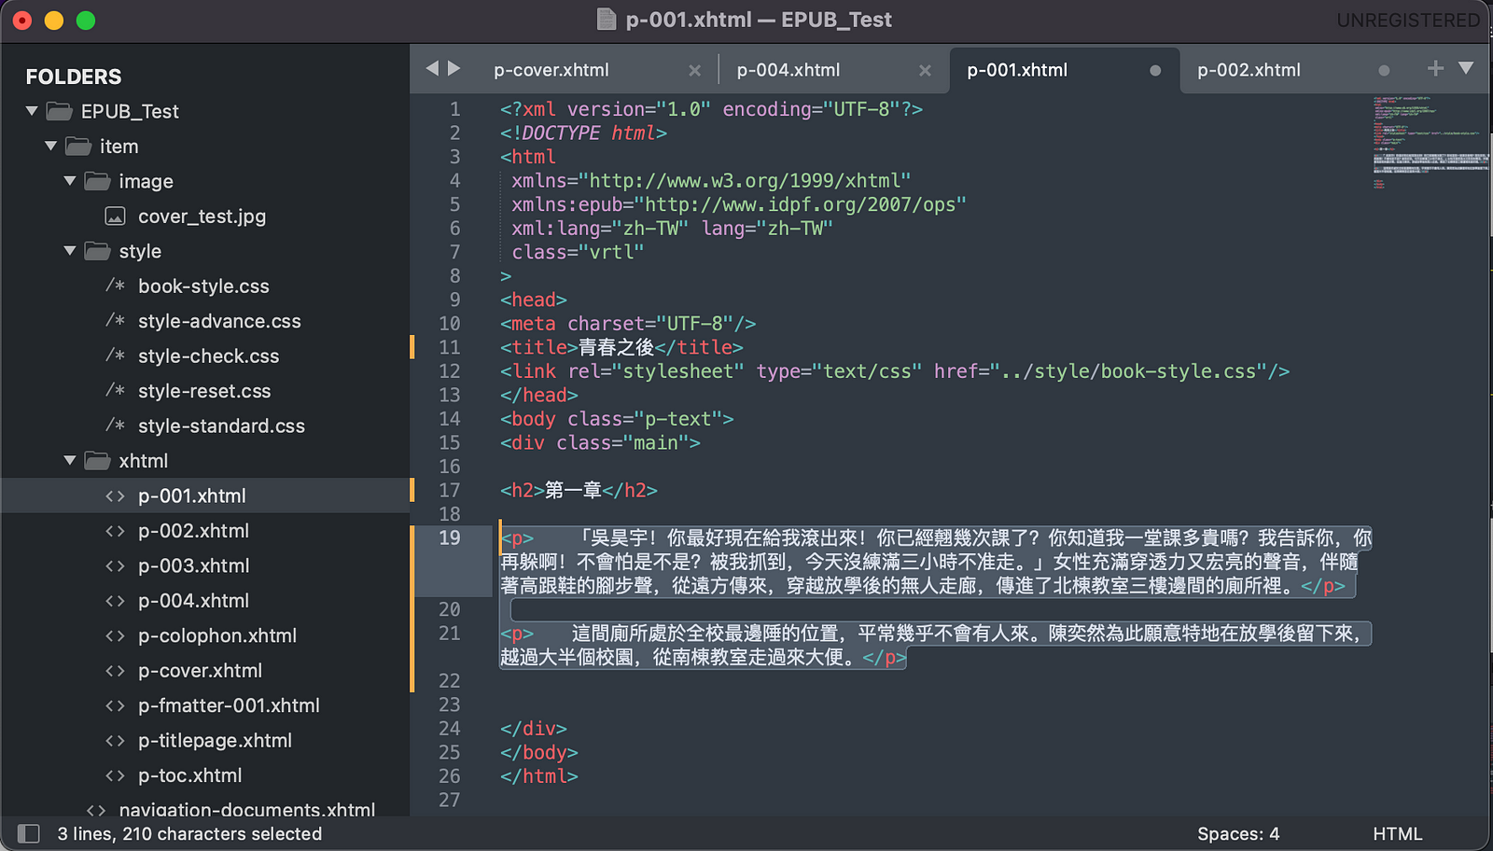Switch to the p-cover.xhtml tab
This screenshot has width=1493, height=851.
point(551,70)
